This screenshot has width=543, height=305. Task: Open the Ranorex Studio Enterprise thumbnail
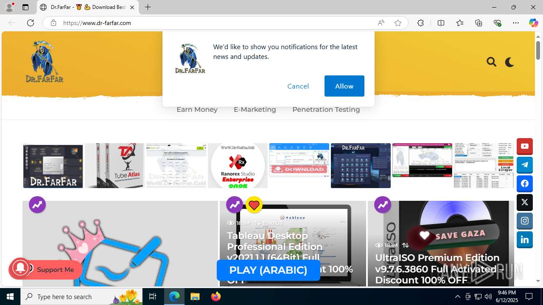pos(238,165)
